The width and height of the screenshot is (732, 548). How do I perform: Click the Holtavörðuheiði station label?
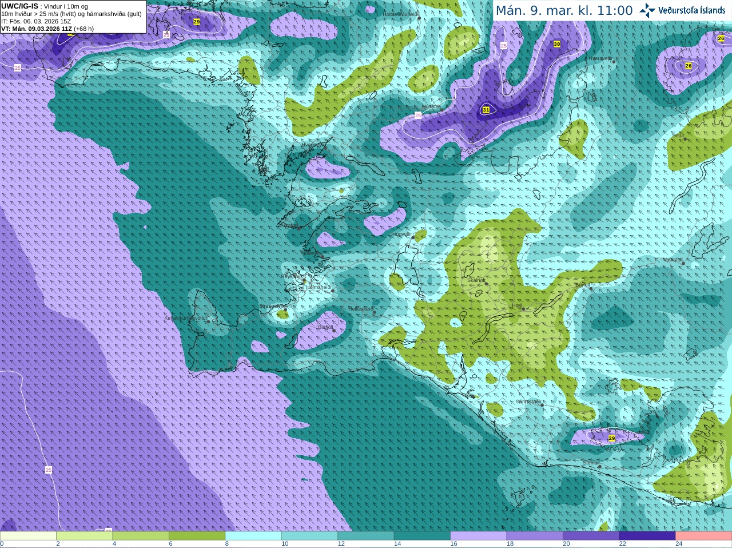click(x=400, y=14)
